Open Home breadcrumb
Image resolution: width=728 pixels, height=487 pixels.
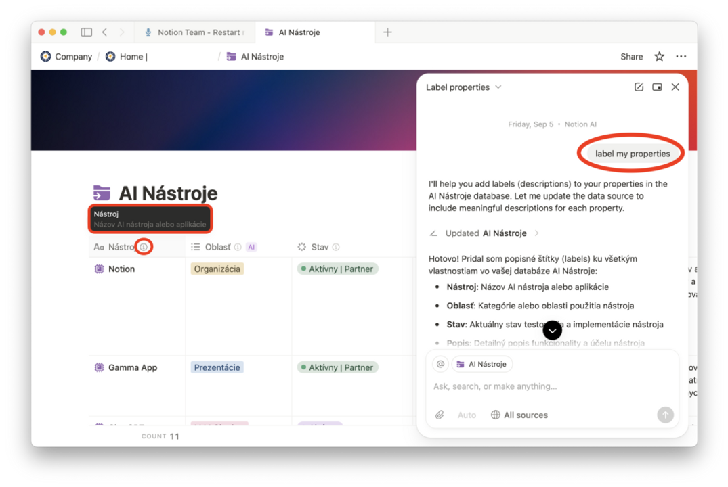[126, 57]
